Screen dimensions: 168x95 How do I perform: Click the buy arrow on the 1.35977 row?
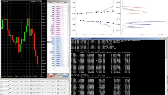[68, 56]
